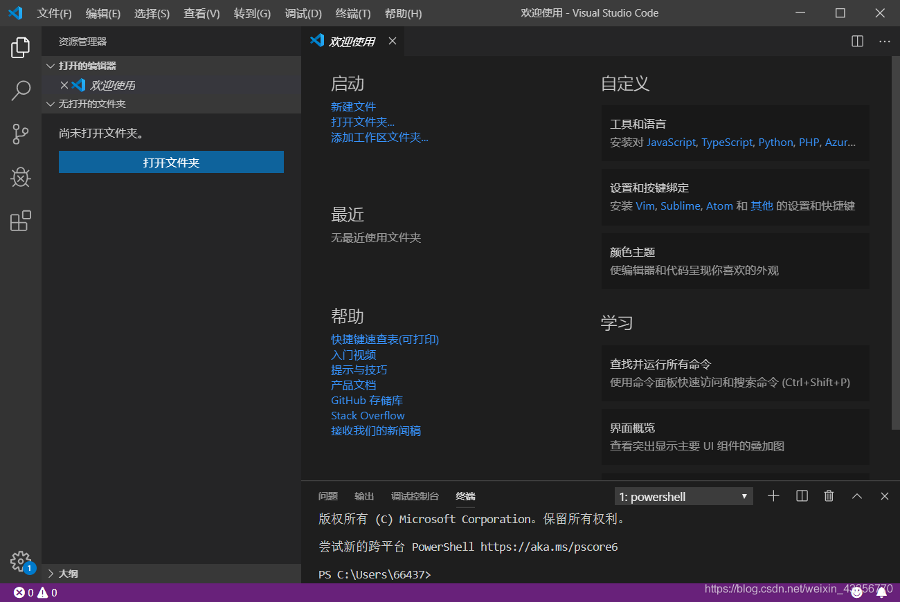Viewport: 900px width, 602px height.
Task: Open the Source Control view
Action: coord(21,134)
